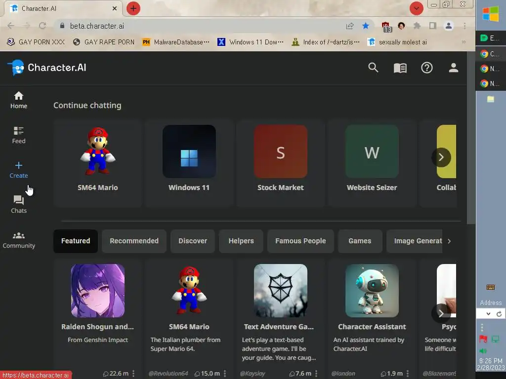Show next Continue chatting characters arrow
This screenshot has height=379, width=506.
click(441, 157)
